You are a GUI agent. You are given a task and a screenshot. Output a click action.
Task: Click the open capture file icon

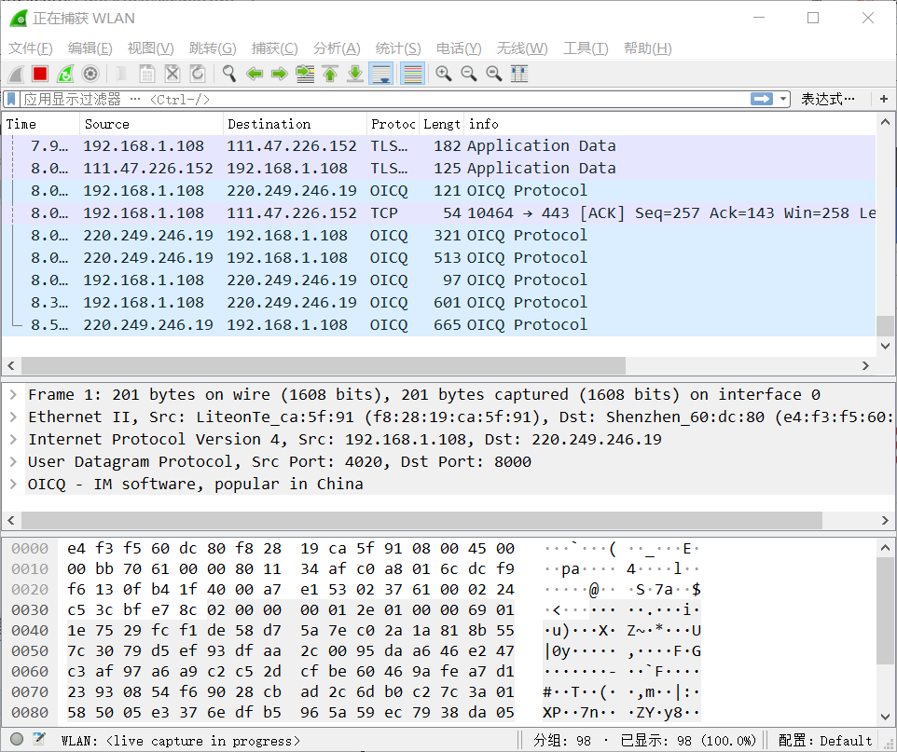click(x=121, y=74)
